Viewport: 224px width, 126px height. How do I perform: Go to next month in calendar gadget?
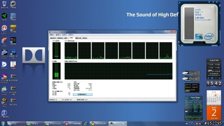(x=220, y=92)
